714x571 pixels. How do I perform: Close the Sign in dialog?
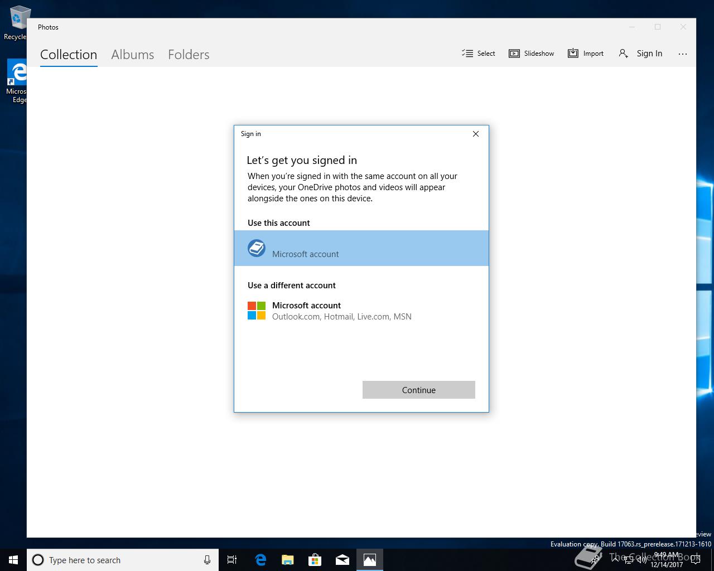(476, 134)
